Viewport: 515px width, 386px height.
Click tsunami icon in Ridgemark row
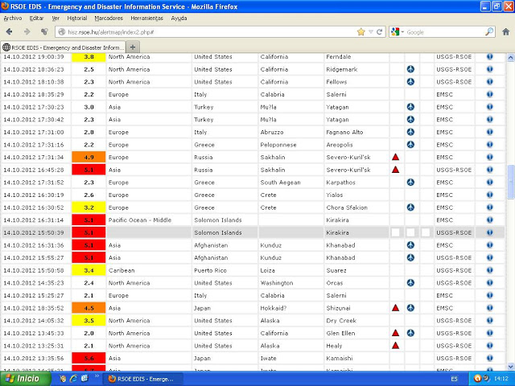(410, 69)
